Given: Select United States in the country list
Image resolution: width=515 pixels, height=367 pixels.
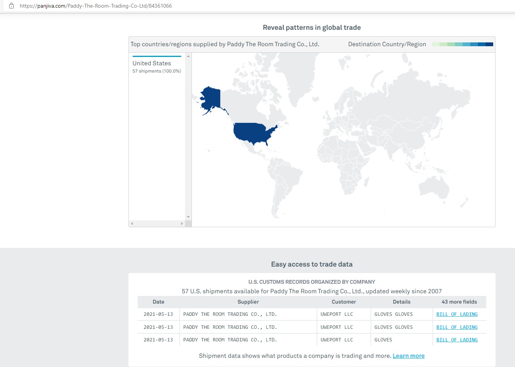Looking at the screenshot, I should 152,63.
